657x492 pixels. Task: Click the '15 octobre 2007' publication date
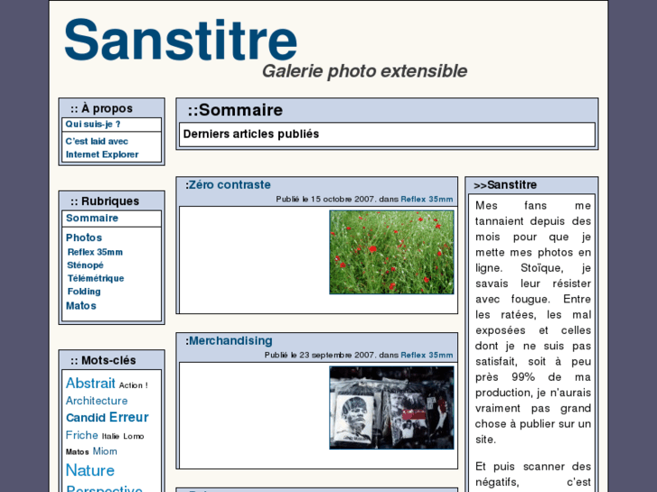click(343, 200)
